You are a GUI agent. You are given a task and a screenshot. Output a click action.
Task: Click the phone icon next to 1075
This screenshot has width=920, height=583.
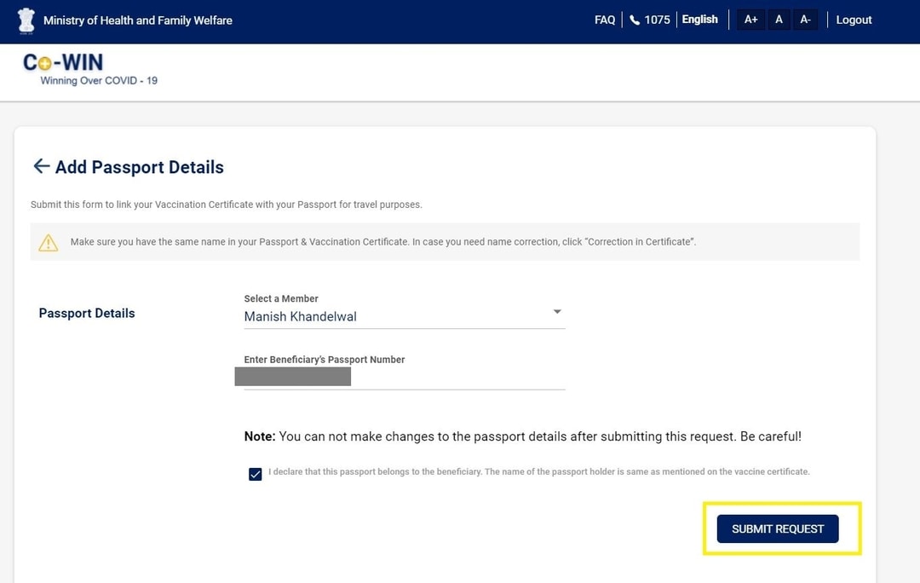[635, 20]
